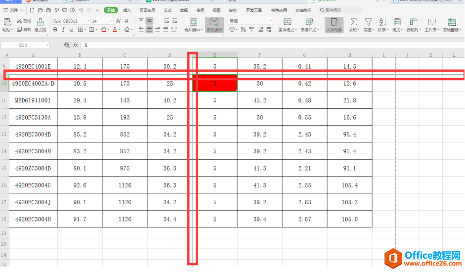
Task: Click the increase indent icon
Action: pos(175,21)
